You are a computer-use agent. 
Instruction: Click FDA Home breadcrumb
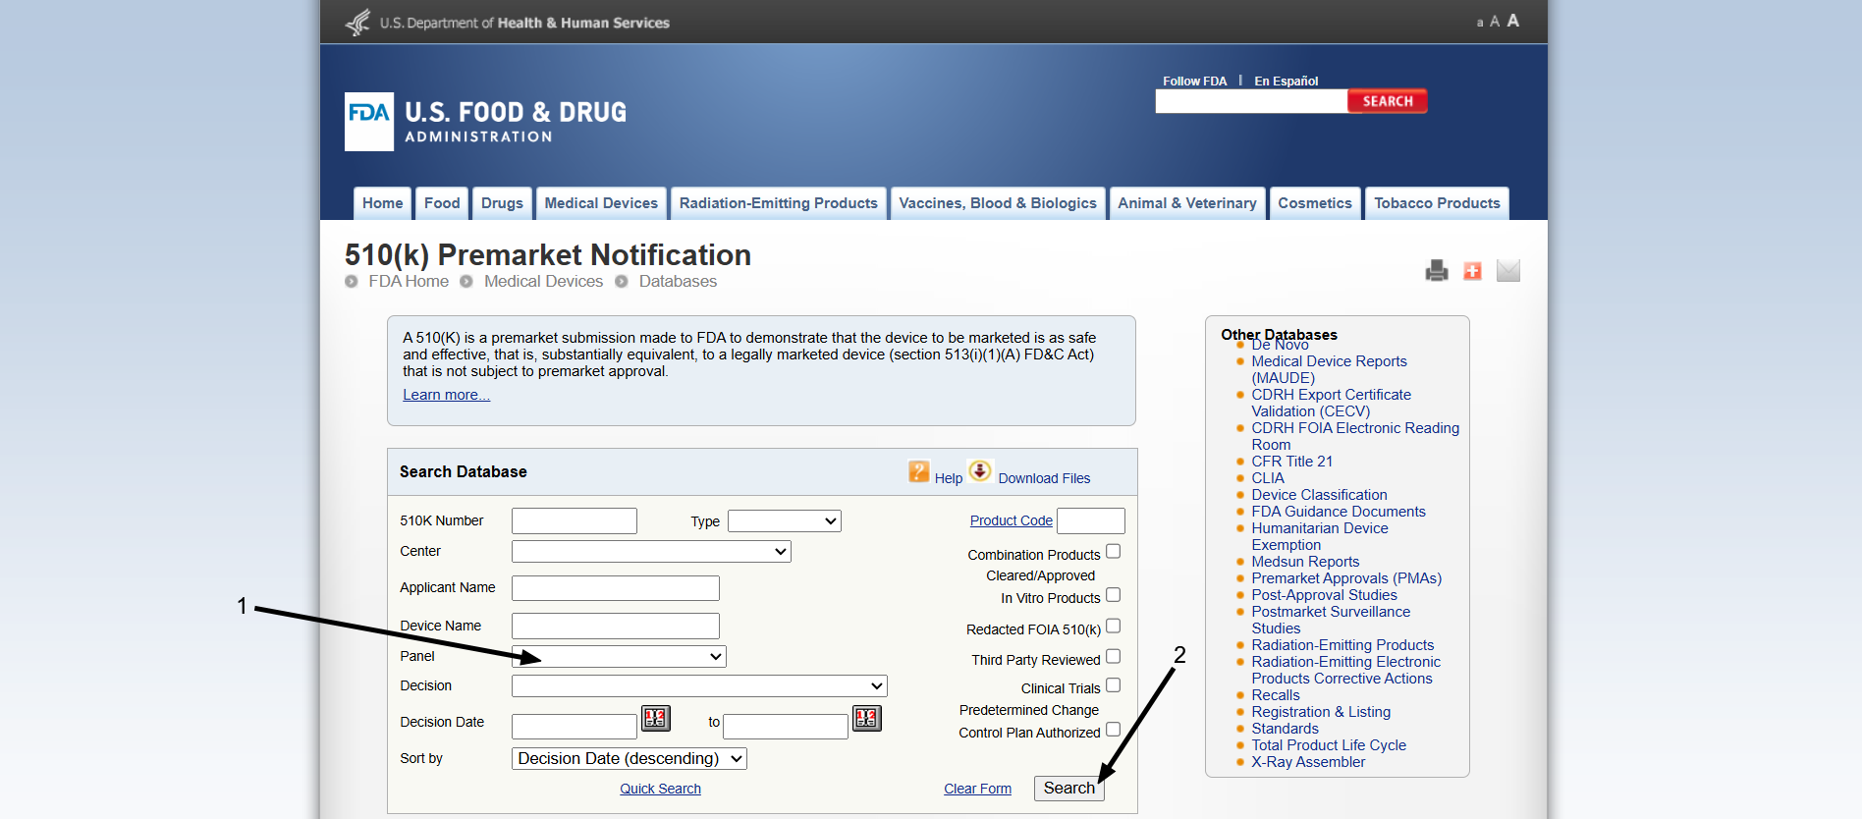tap(409, 281)
